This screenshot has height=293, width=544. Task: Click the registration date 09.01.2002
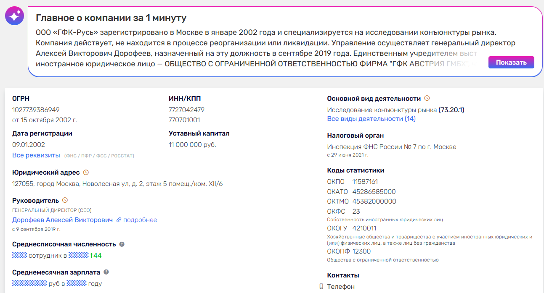point(29,145)
